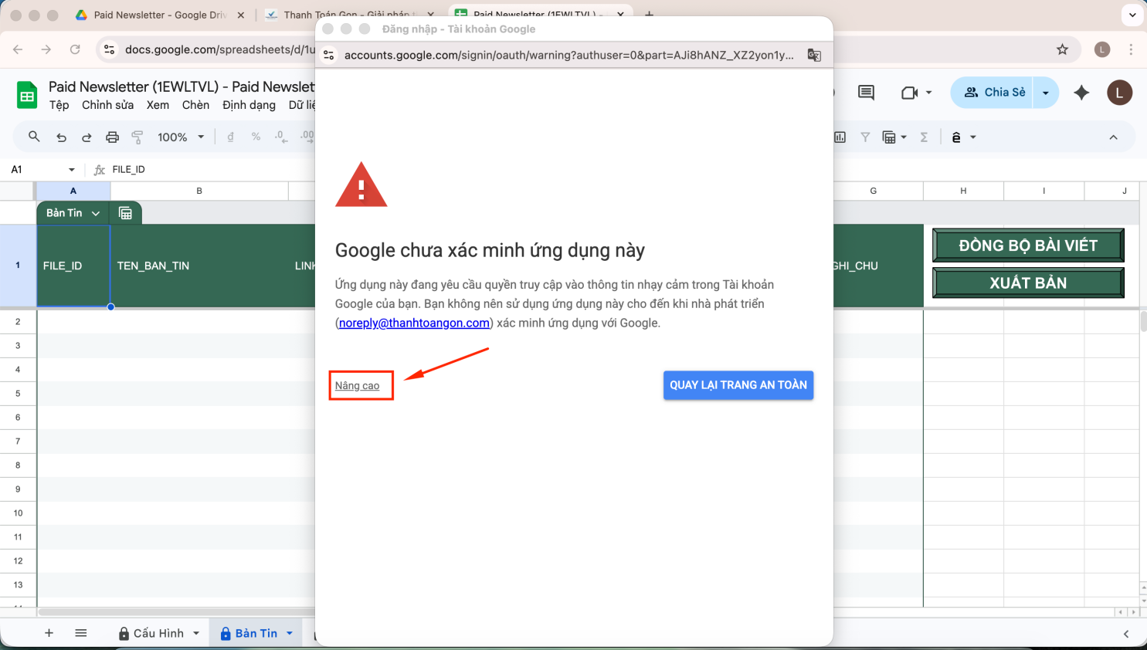Open the Chỉnh sửa menu
The height and width of the screenshot is (650, 1147).
pos(107,105)
